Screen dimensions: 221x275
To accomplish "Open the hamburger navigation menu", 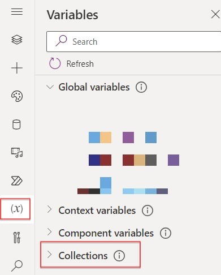I will click(17, 12).
